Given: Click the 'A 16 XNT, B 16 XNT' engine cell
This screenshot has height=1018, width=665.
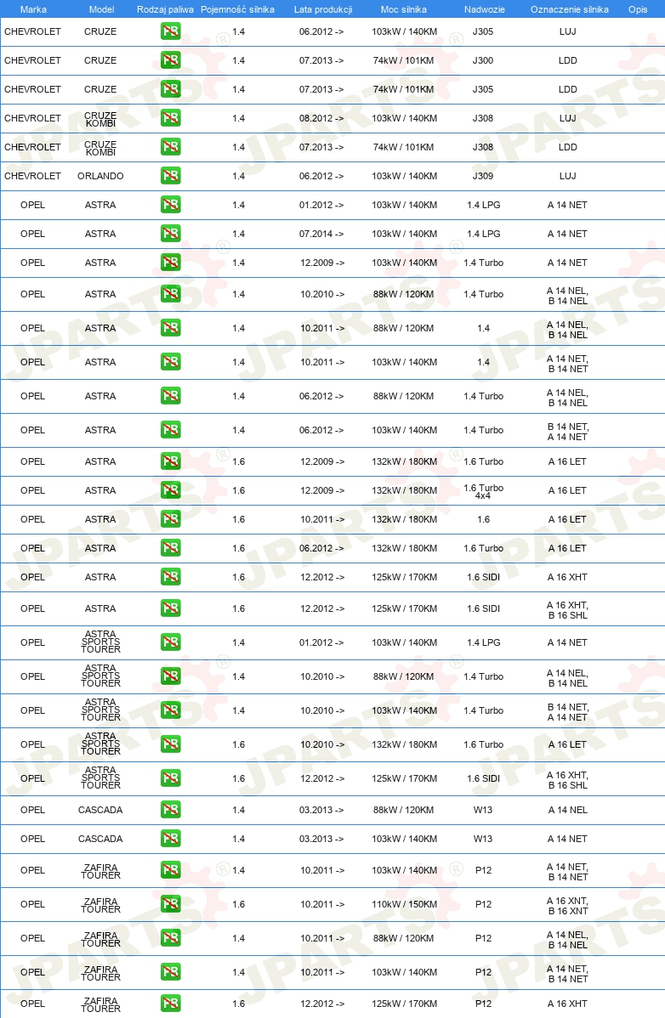Looking at the screenshot, I should 567,906.
